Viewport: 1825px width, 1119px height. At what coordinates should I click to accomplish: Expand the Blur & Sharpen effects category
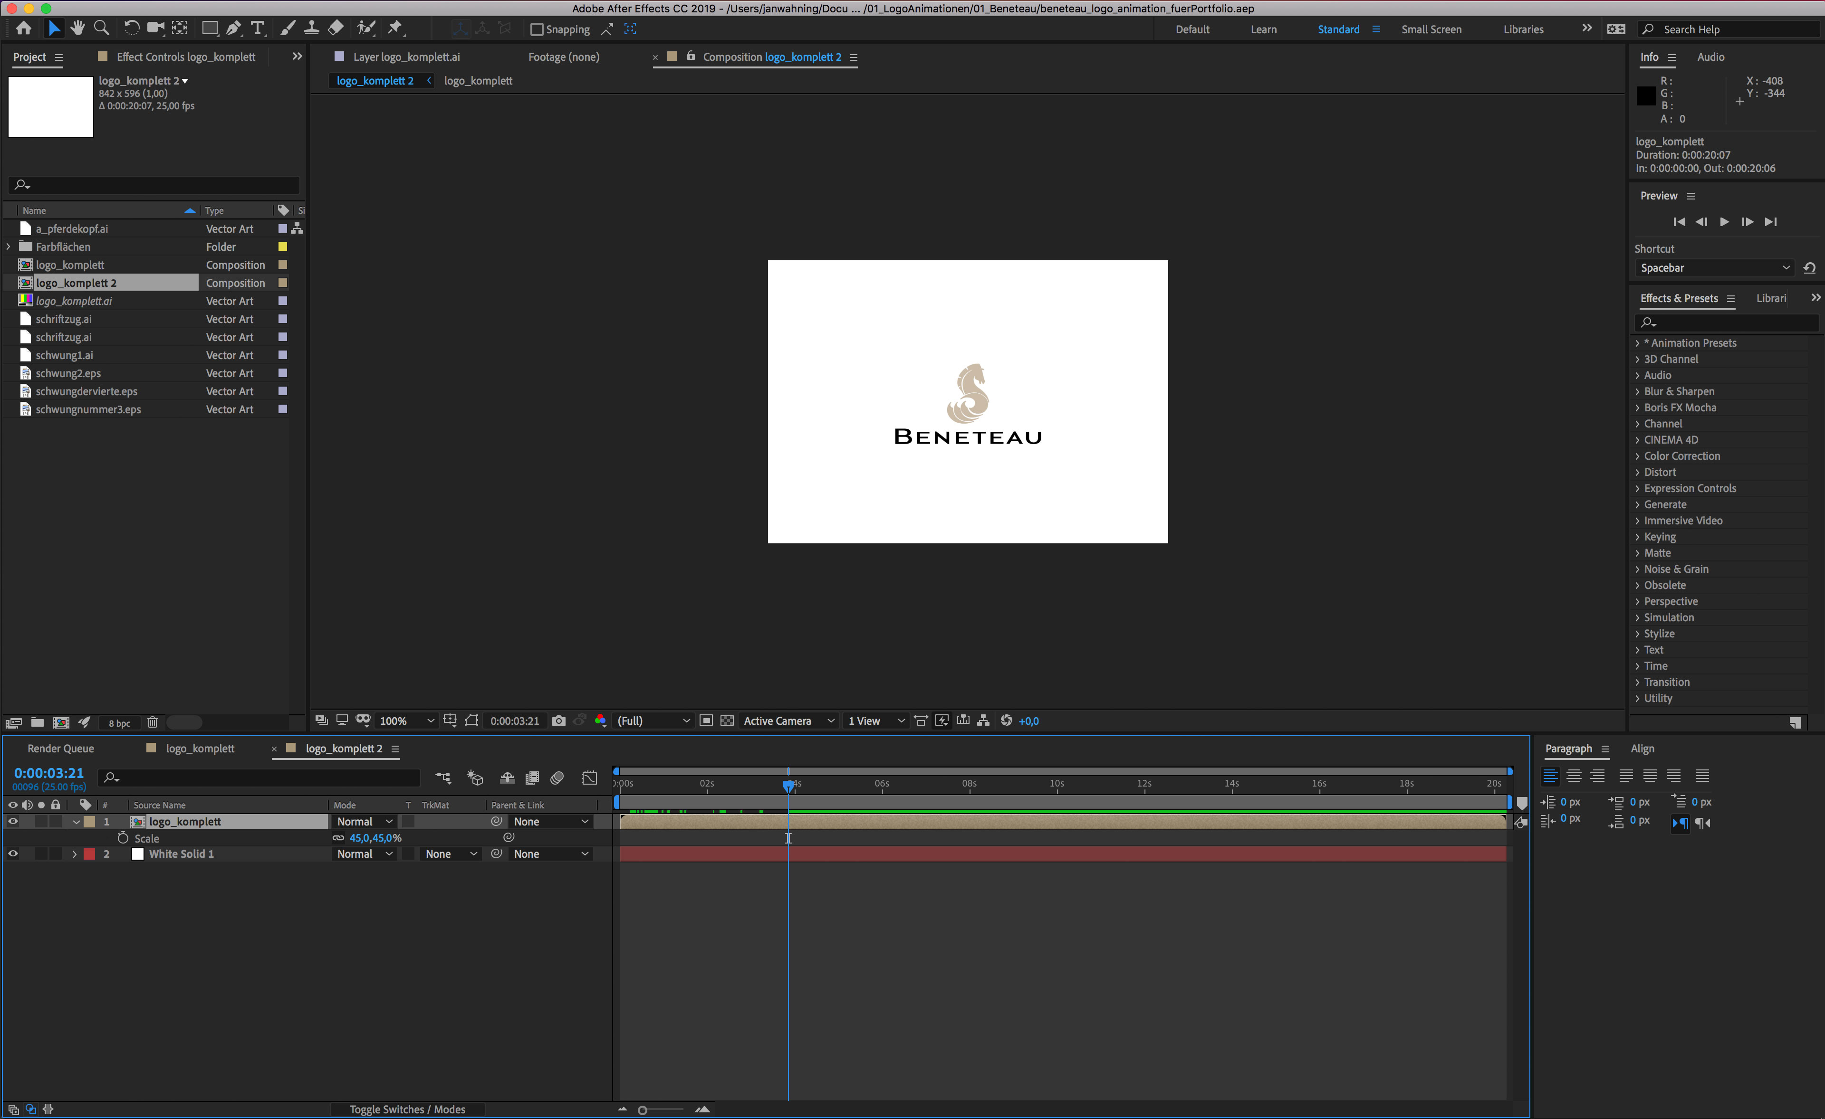coord(1638,391)
